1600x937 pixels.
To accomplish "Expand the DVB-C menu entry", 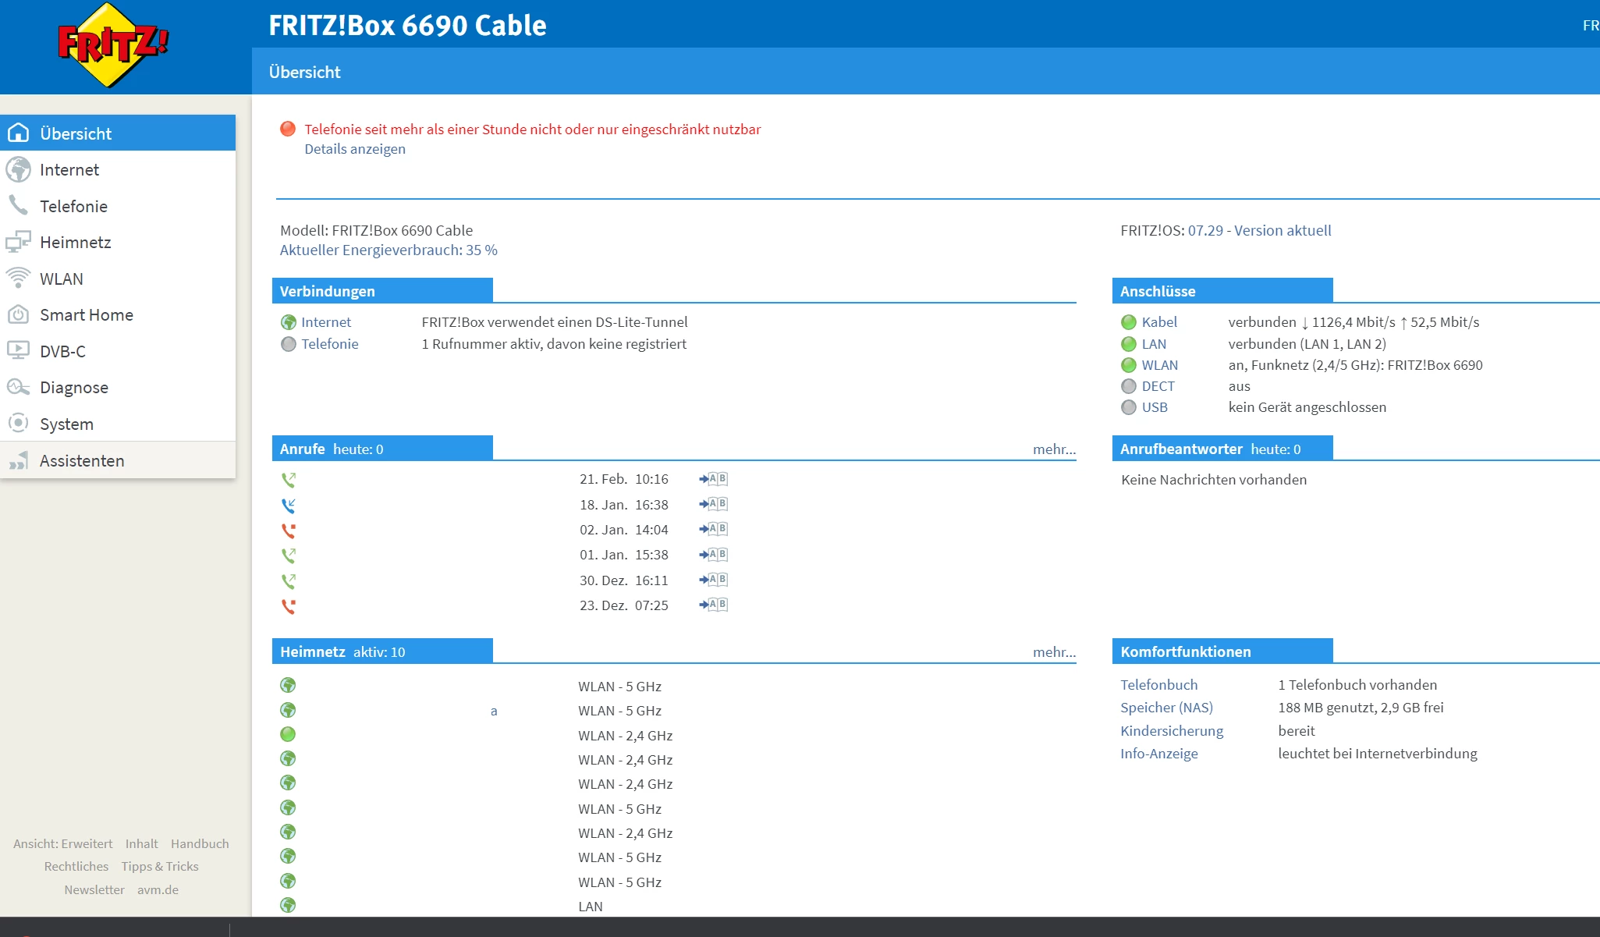I will [x=62, y=351].
